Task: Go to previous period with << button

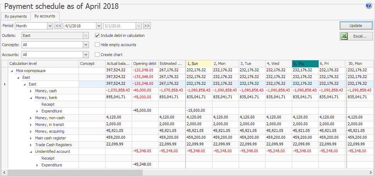Action: pos(58,26)
